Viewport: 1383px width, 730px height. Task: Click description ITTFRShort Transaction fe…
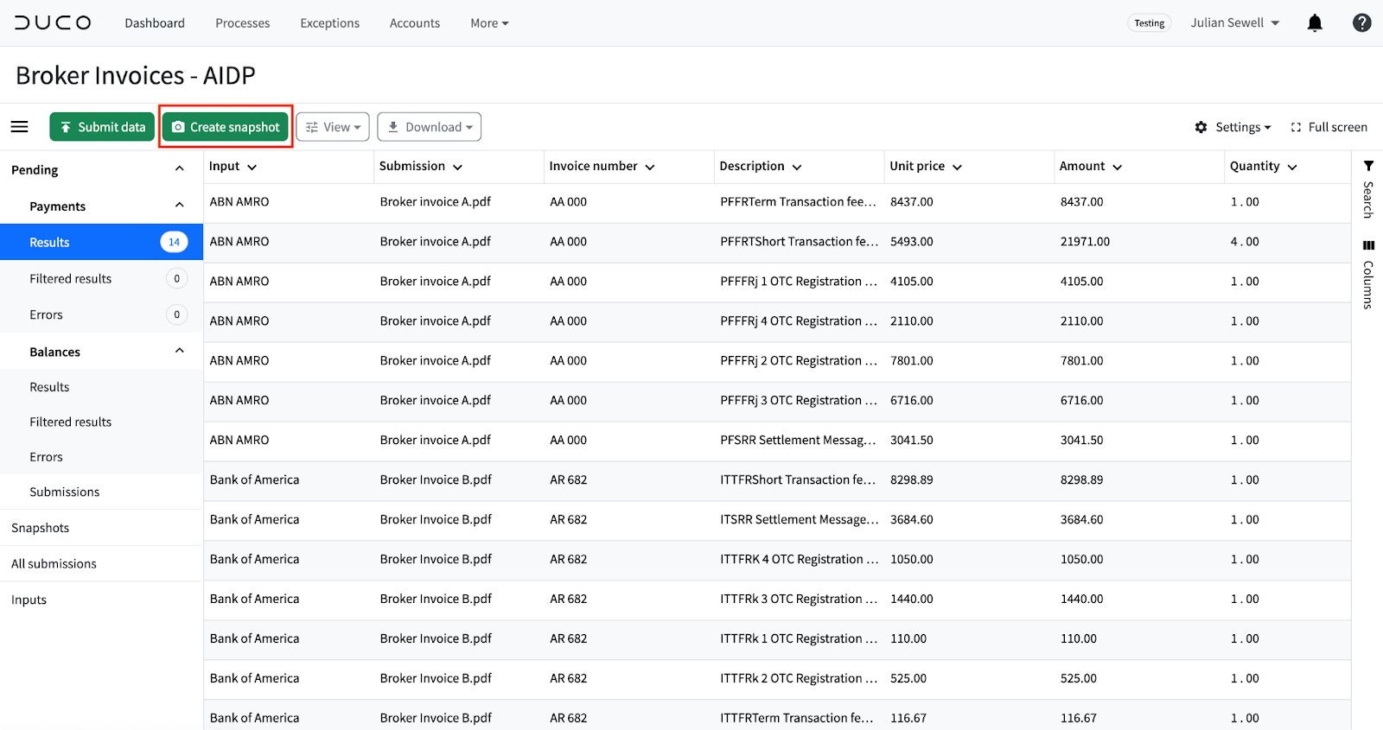(798, 479)
